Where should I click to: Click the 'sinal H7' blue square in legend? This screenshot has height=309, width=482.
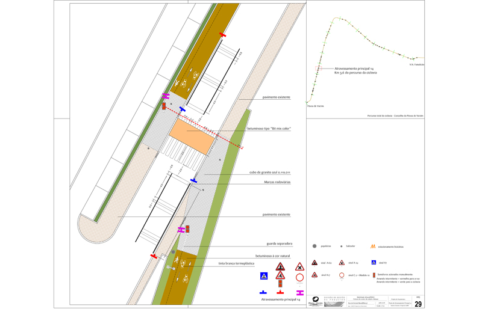(374, 263)
